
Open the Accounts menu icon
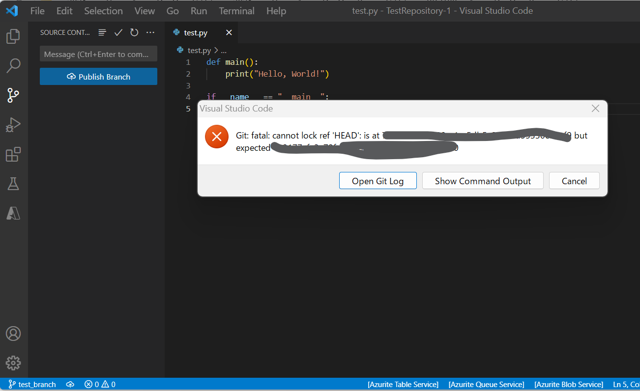[13, 334]
